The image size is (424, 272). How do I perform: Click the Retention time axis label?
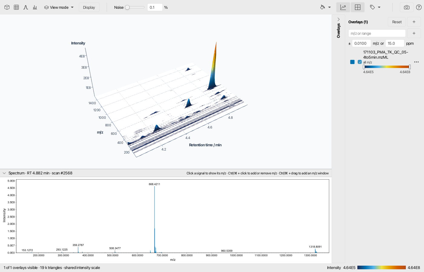coord(205,145)
